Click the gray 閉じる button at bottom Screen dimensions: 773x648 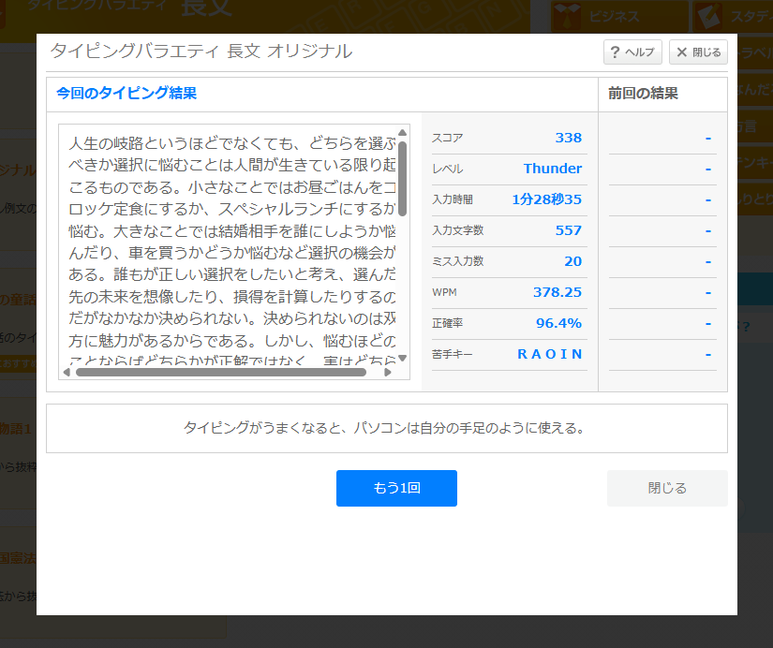point(667,488)
